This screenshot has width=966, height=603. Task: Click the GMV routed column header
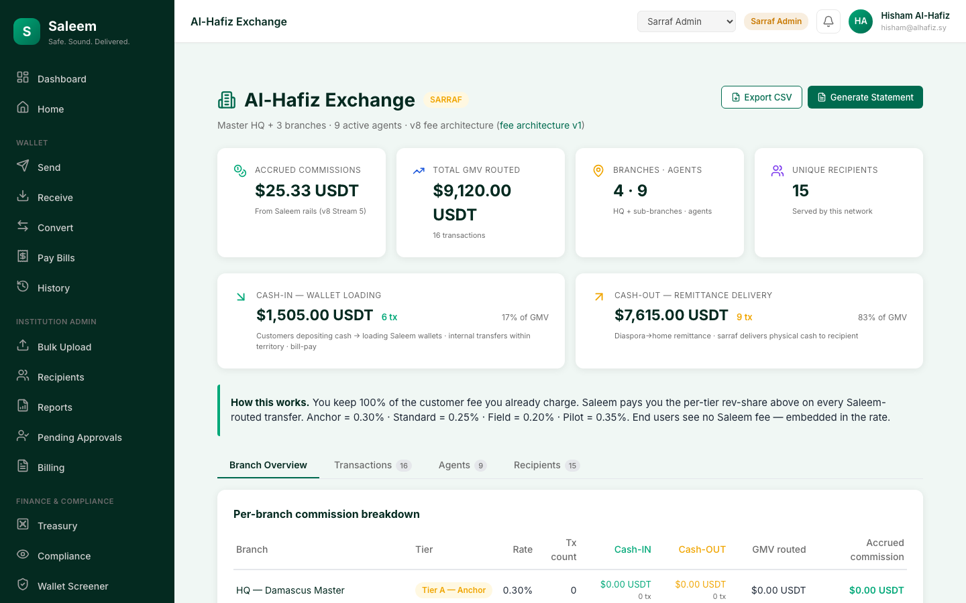(x=779, y=549)
